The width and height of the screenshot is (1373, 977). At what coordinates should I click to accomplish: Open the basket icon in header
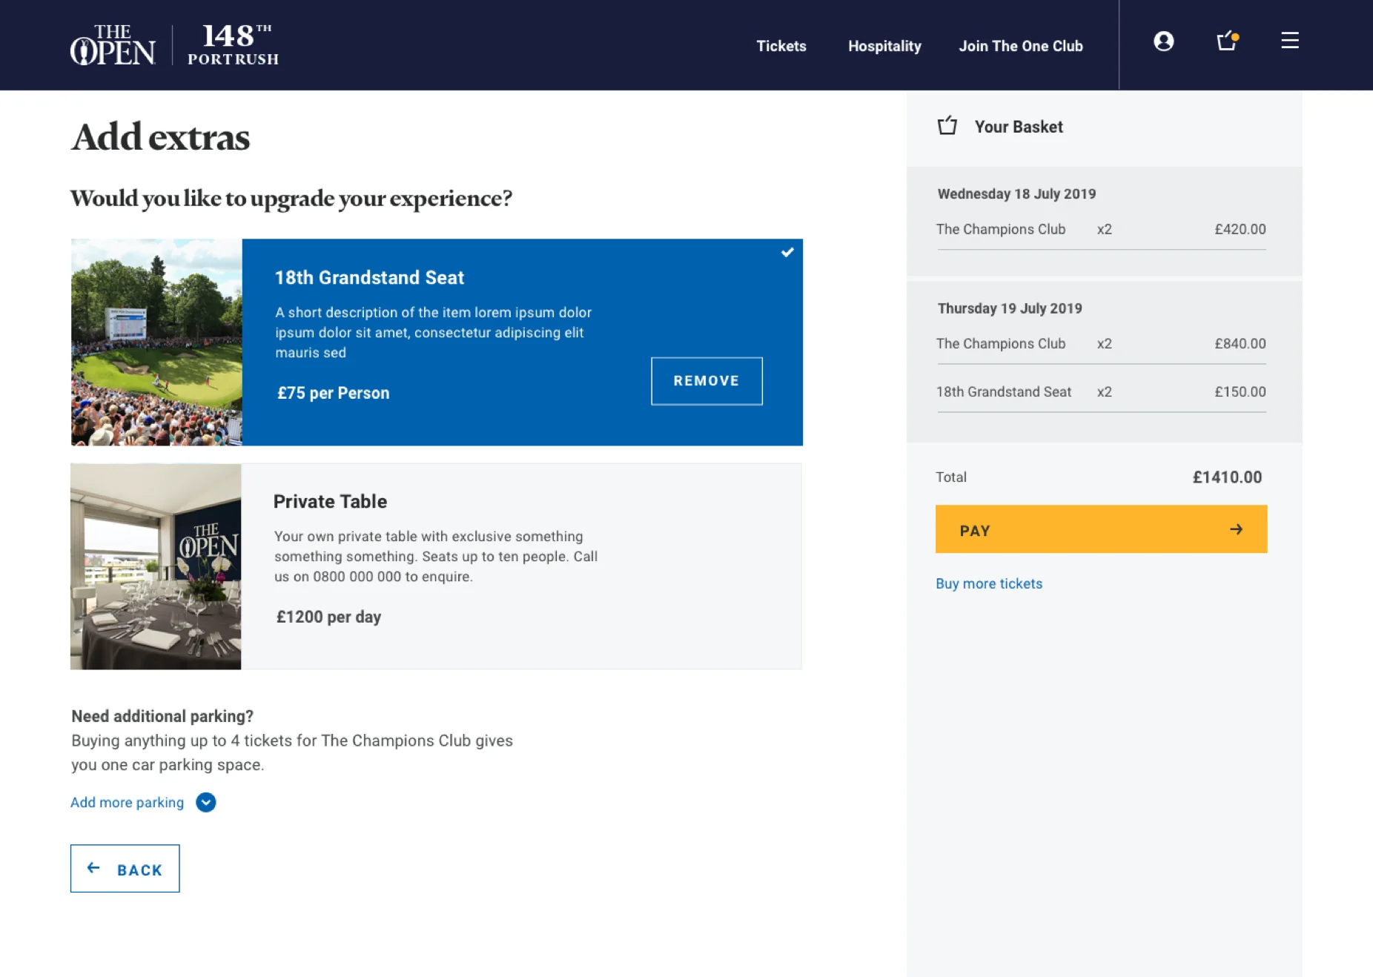click(x=1228, y=41)
